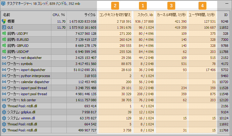Click the context switch value 2 718 591
The image size is (232, 136).
tap(124, 21)
